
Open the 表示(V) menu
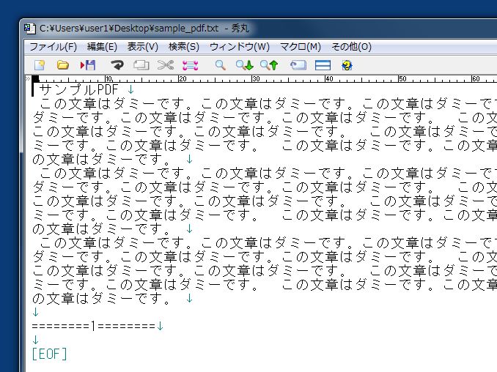143,47
